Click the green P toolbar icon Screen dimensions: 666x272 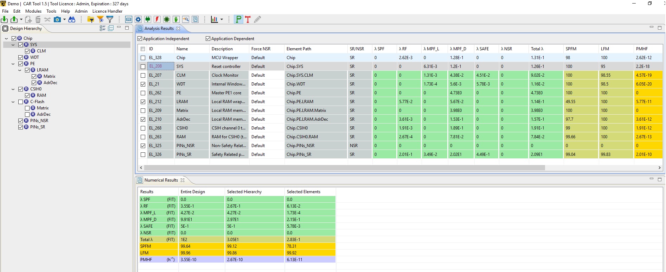pyautogui.click(x=238, y=20)
